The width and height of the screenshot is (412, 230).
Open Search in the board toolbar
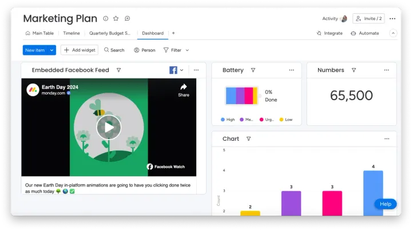point(114,50)
